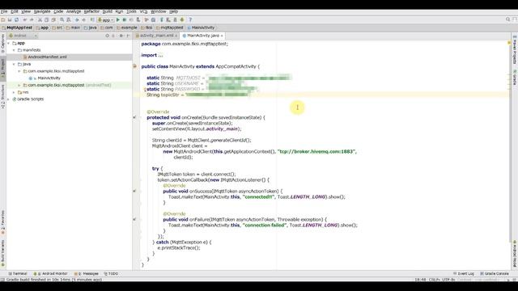
Task: Expand the res folder node
Action: 14,92
